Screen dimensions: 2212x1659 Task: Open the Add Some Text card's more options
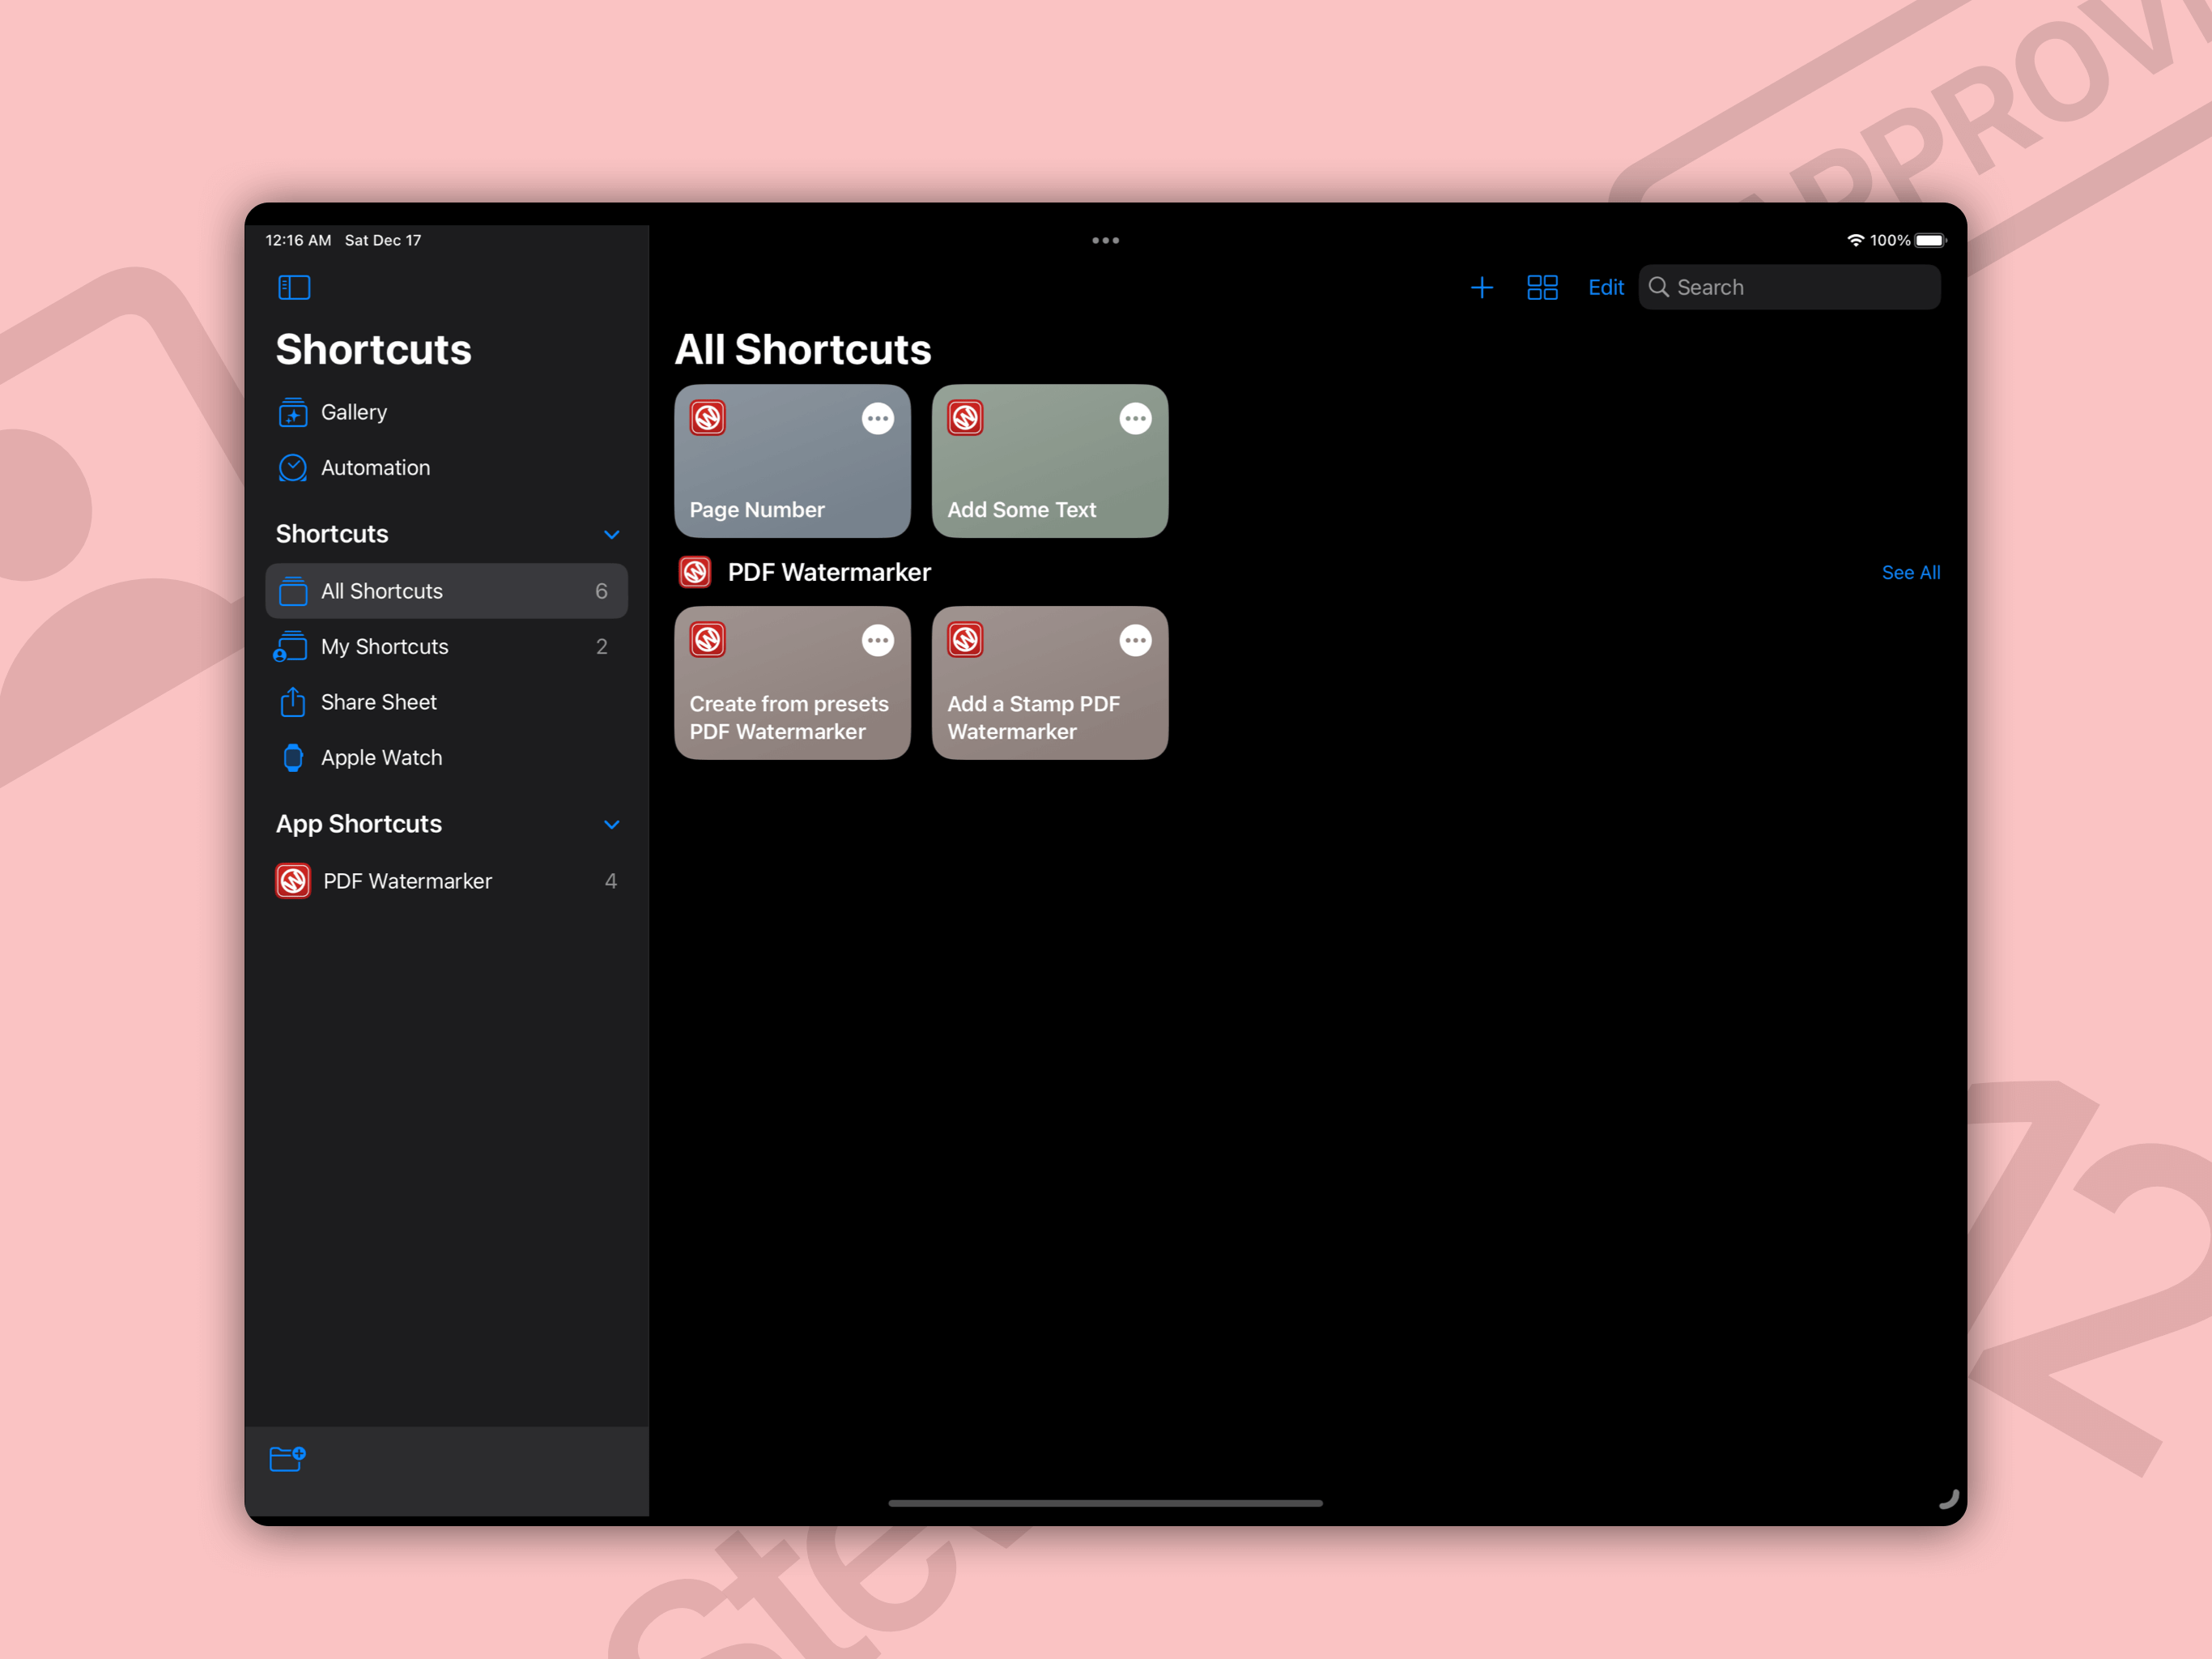pyautogui.click(x=1135, y=418)
